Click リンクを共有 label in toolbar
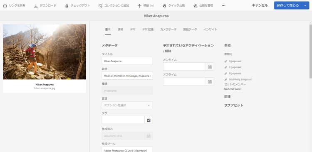Image resolution: width=312 pixels, height=152 pixels. click(17, 5)
